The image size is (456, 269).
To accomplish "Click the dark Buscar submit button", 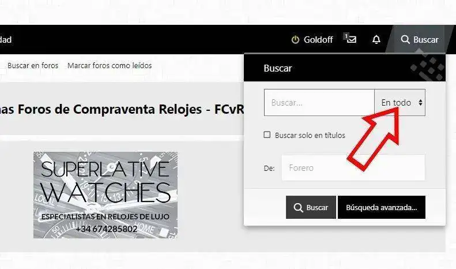I will click(311, 207).
